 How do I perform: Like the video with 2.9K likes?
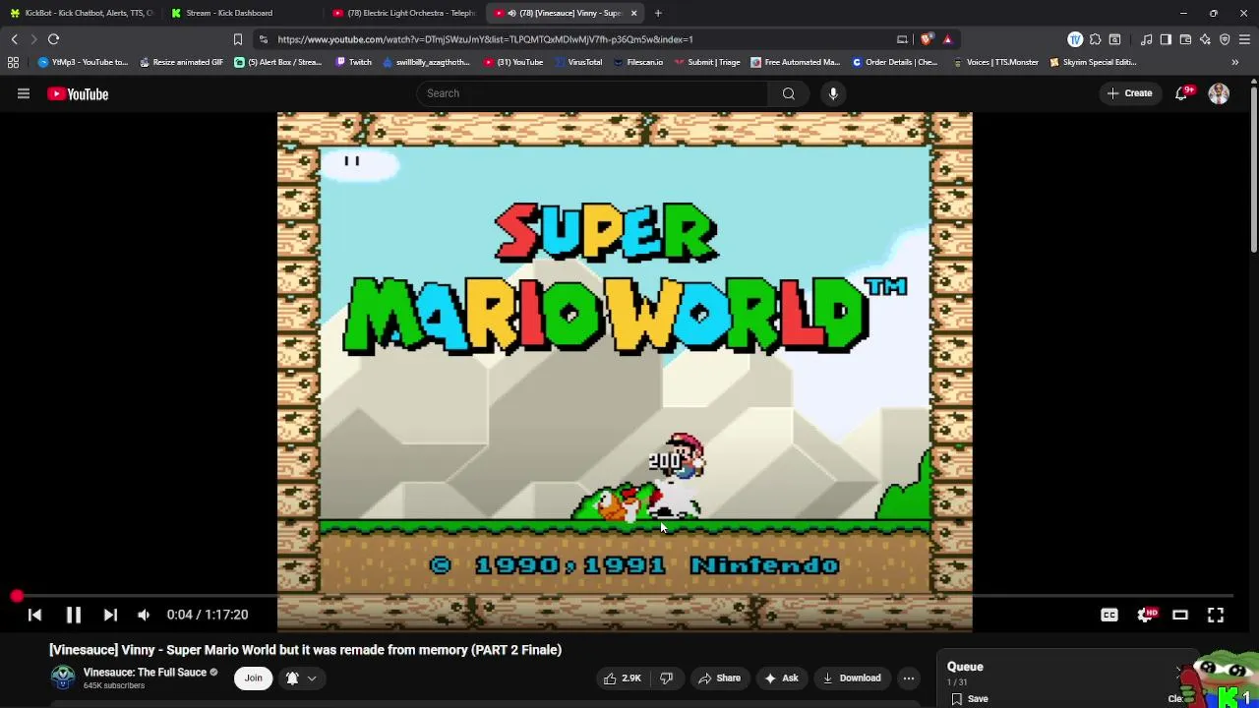coord(622,678)
